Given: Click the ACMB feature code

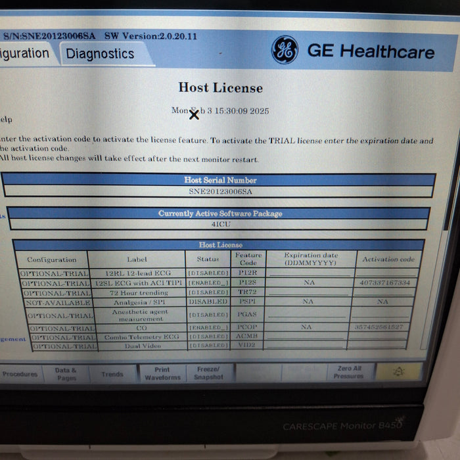Looking at the screenshot, I should pos(246,336).
